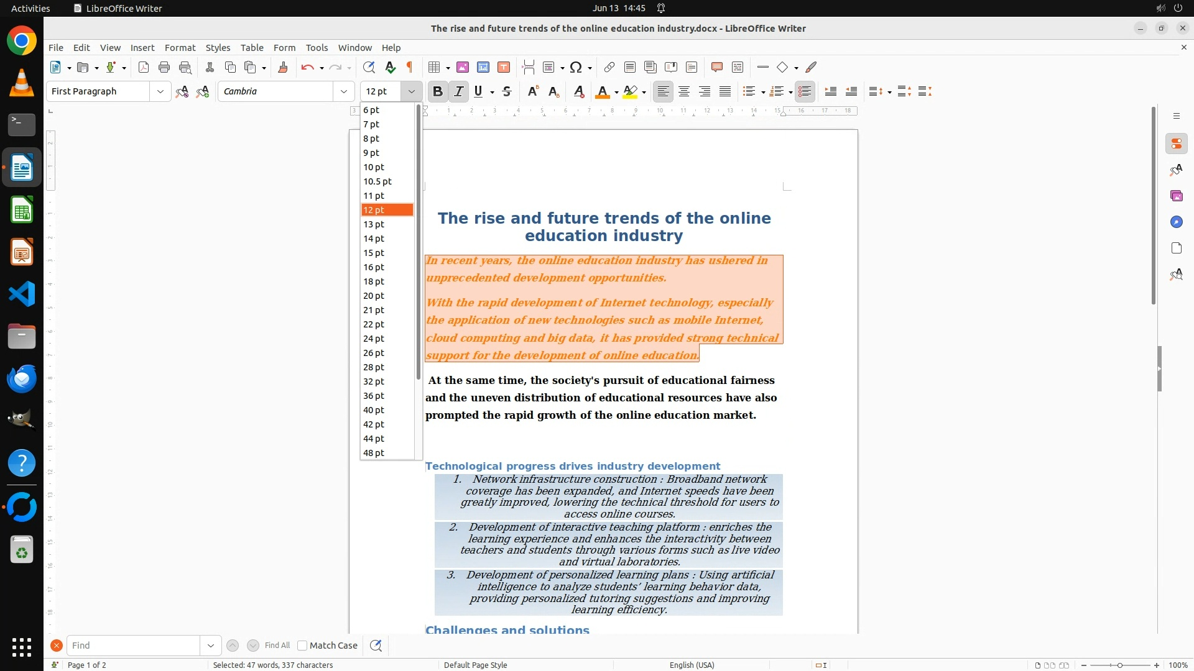Click the Insert Image icon
The height and width of the screenshot is (671, 1194).
(463, 68)
